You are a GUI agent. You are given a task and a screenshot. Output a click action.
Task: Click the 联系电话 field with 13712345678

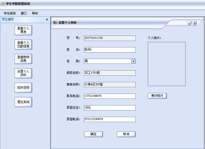(110, 96)
